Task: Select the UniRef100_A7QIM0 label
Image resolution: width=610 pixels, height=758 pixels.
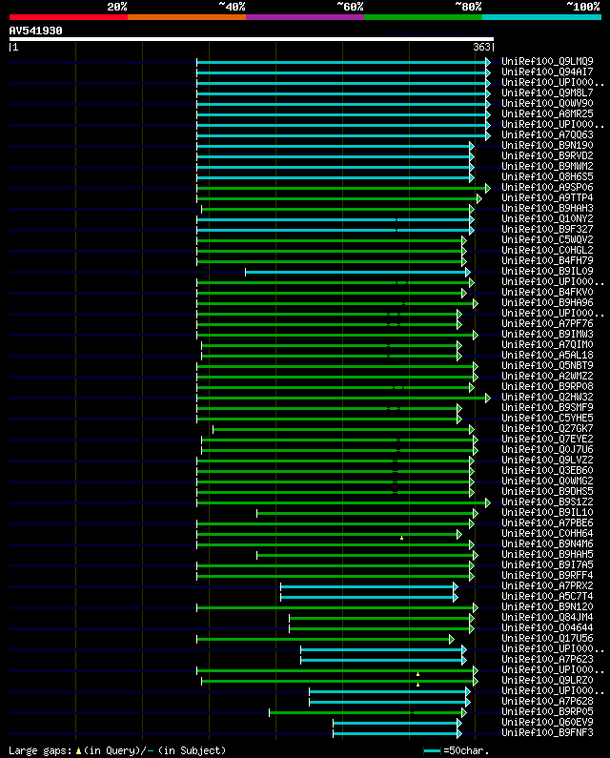Action: click(547, 345)
